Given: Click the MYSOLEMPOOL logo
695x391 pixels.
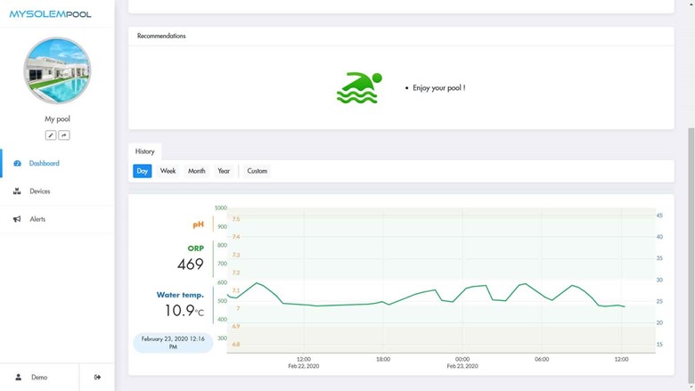Looking at the screenshot, I should [50, 14].
